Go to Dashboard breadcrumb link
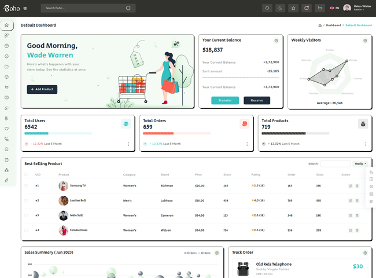This screenshot has height=278, width=376. click(x=333, y=25)
